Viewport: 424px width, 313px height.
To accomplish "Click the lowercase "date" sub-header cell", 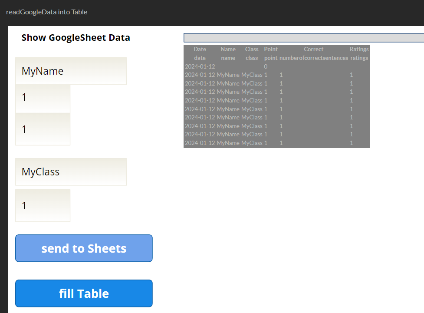I will [200, 58].
